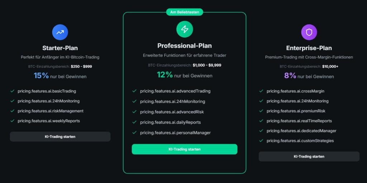
Task: Start KI-Trading on the Enterprise-Plan
Action: coord(309,156)
